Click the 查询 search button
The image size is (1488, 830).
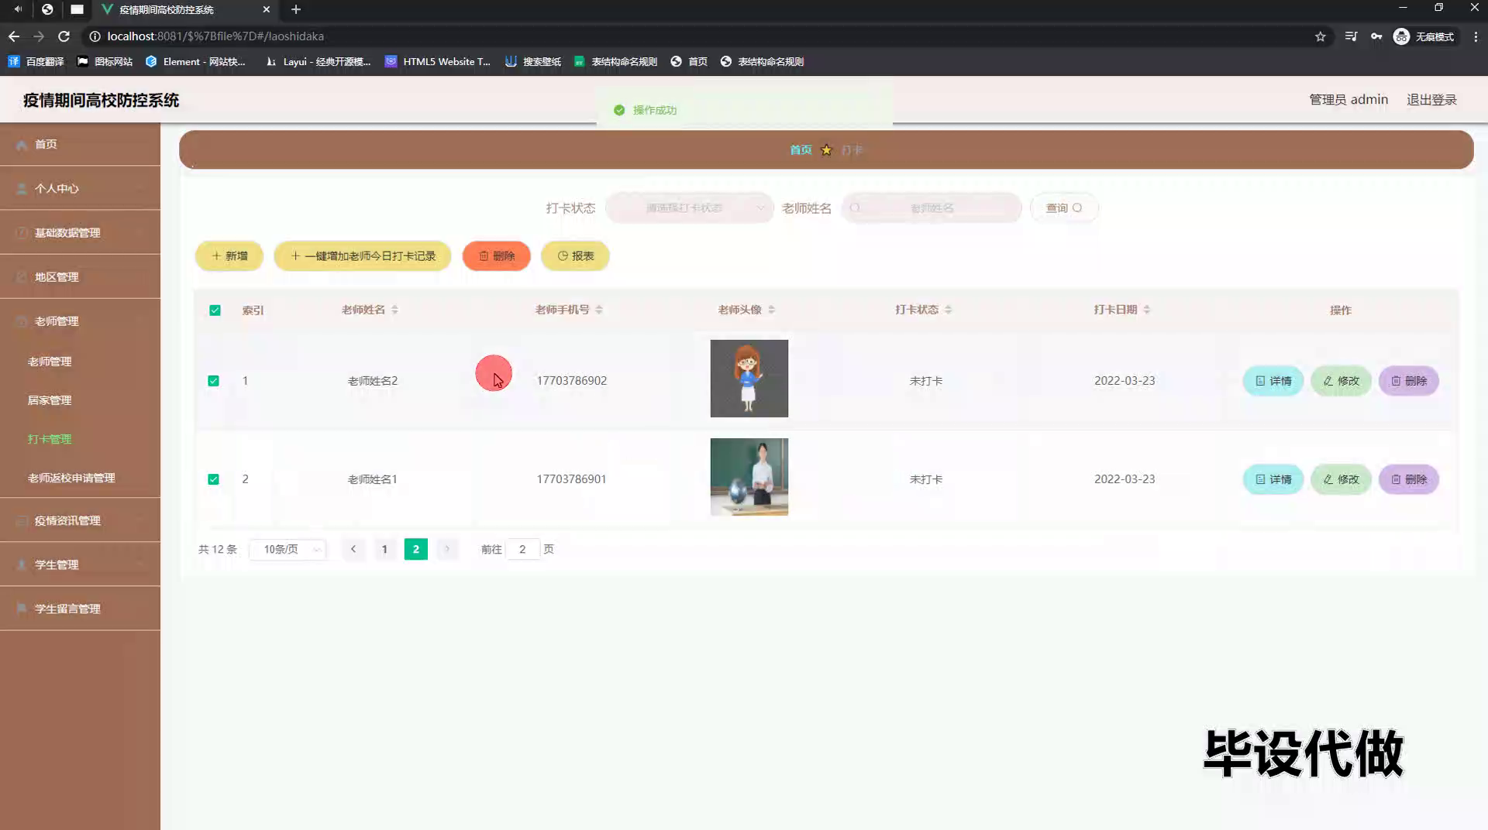click(1064, 207)
